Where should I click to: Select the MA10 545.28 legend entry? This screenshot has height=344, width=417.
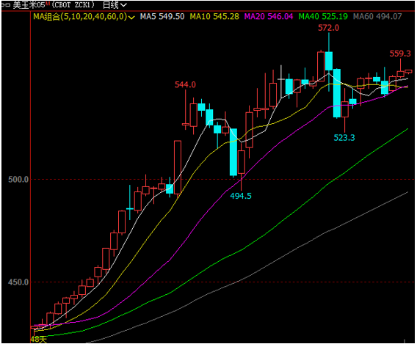tap(214, 16)
